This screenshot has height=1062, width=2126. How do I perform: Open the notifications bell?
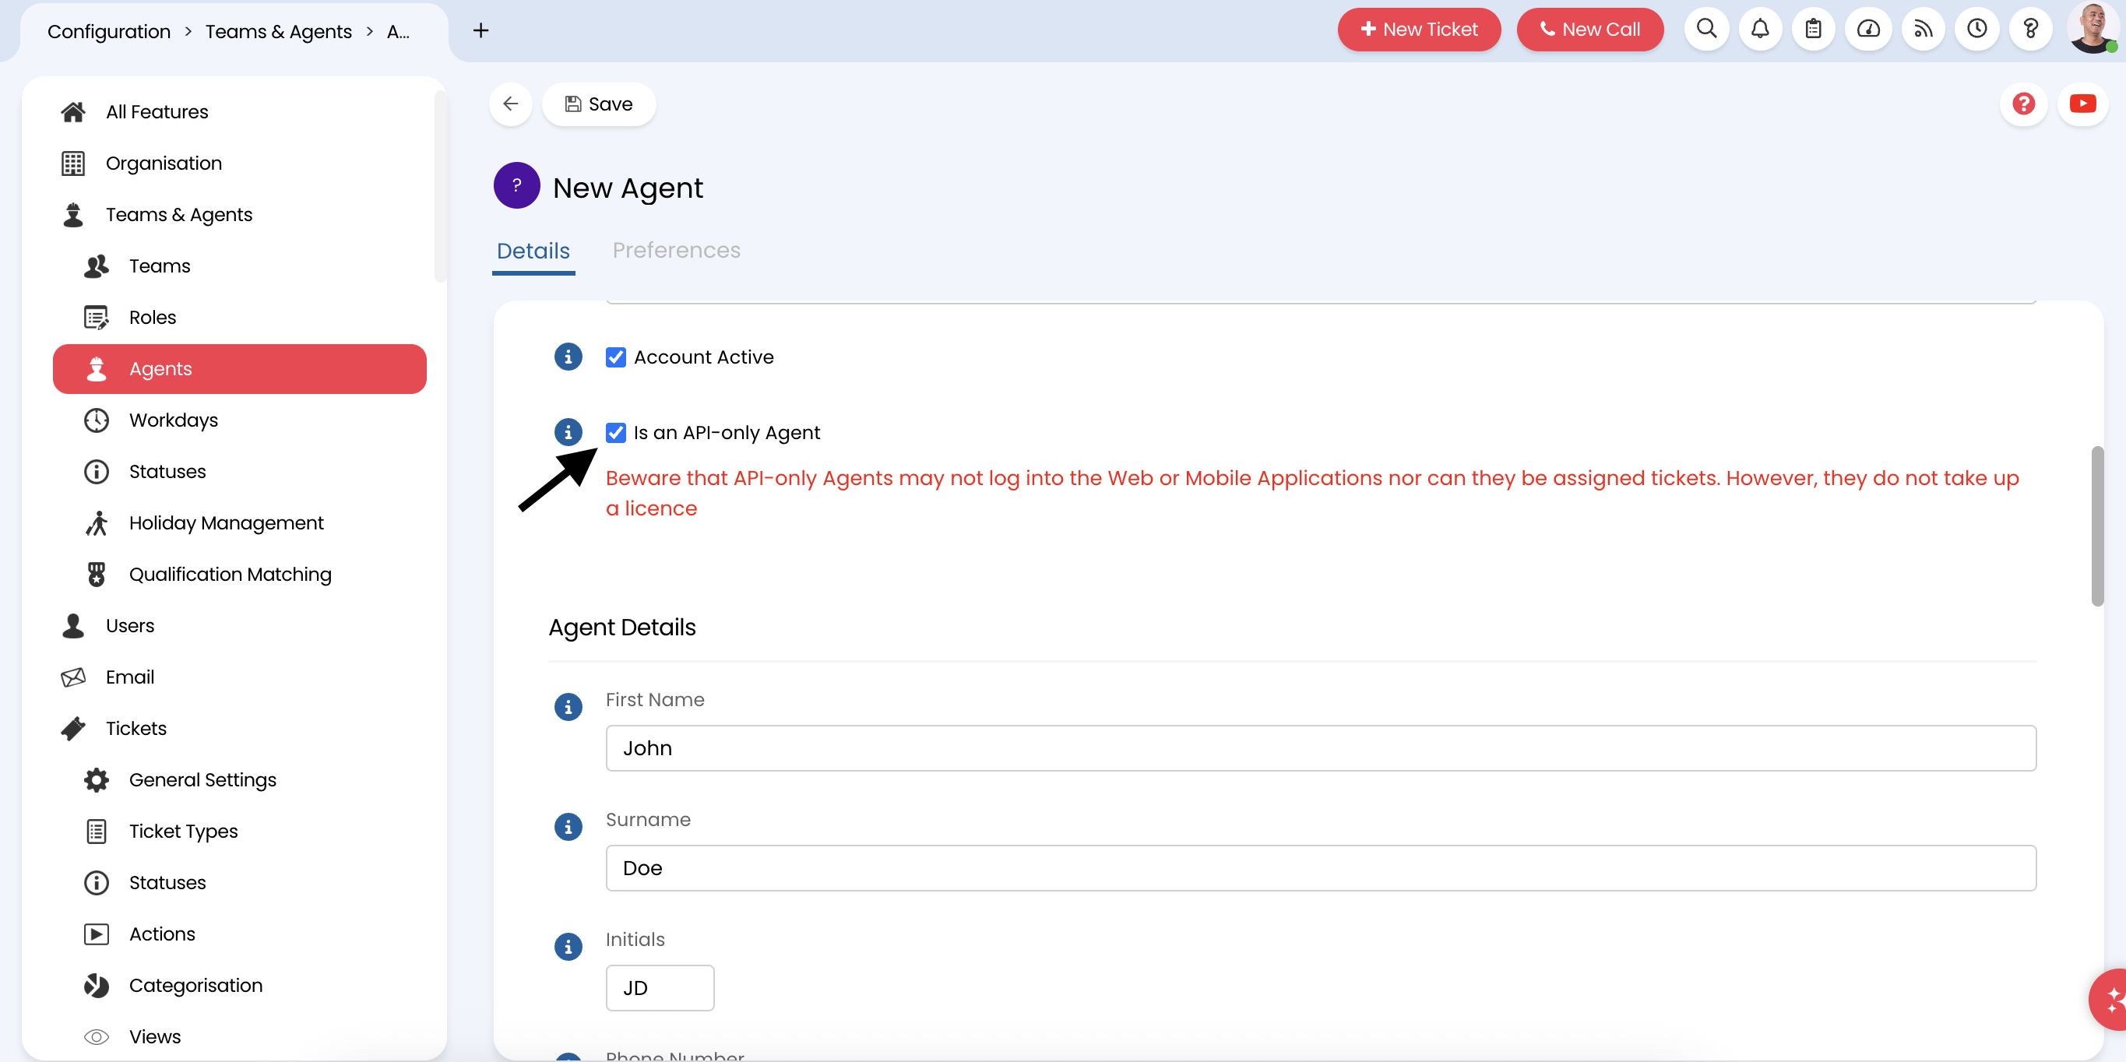click(1759, 29)
